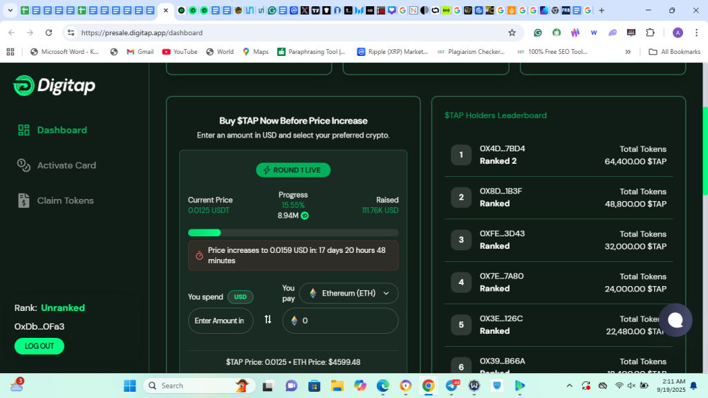Open the World bookmark
Viewport: 708px width, 398px height.
tap(220, 52)
